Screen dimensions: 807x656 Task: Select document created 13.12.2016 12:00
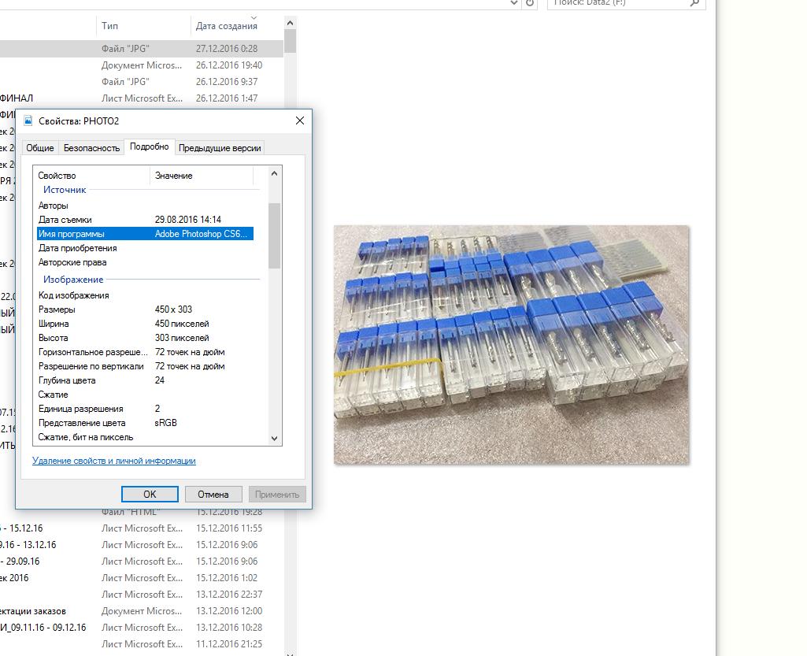pos(142,611)
